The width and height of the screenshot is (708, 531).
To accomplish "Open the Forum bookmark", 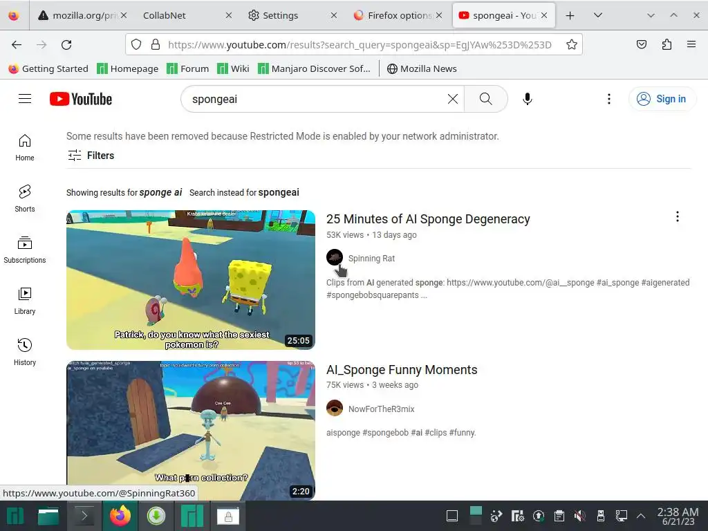I will click(188, 68).
